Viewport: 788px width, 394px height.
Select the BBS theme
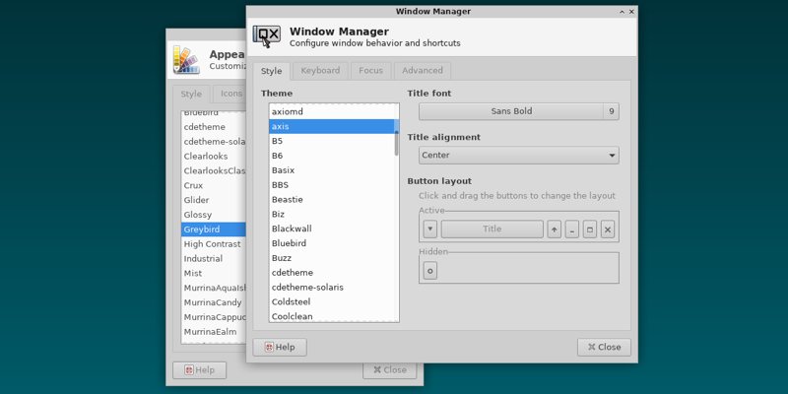point(332,185)
